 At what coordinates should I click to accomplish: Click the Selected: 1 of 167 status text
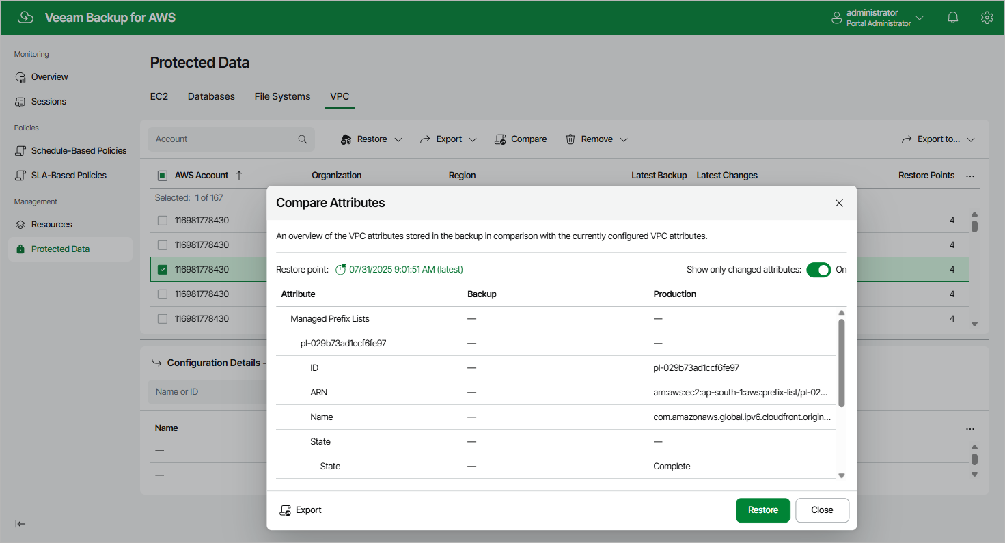pyautogui.click(x=189, y=198)
